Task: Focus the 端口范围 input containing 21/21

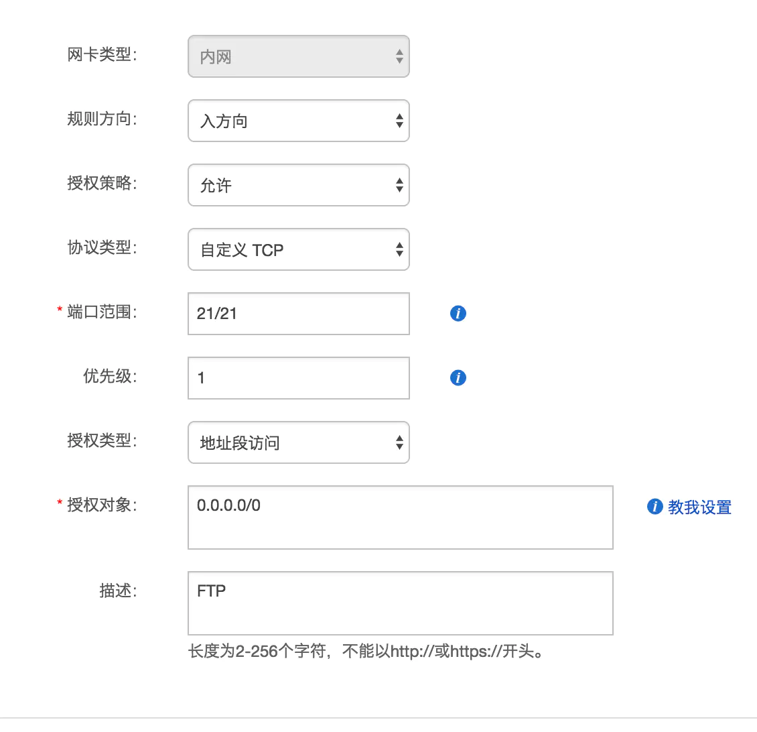Action: click(x=298, y=314)
